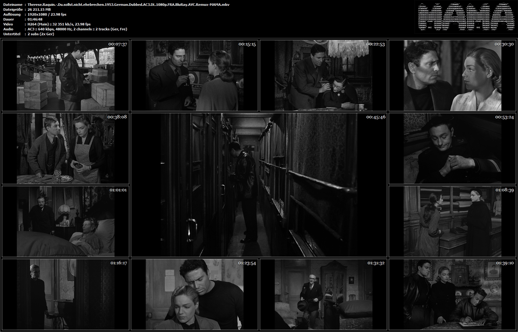Image resolution: width=518 pixels, height=332 pixels.
Task: Click the resolution value 1920x1080 / 23.98 fps
Action: pyautogui.click(x=47, y=14)
